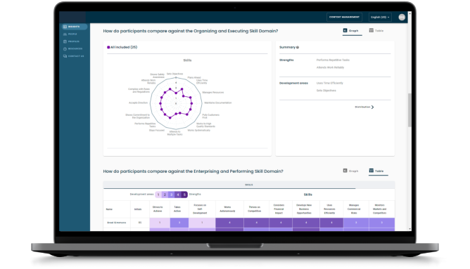
Task: Click the scrollbar down arrow
Action: [x=409, y=229]
